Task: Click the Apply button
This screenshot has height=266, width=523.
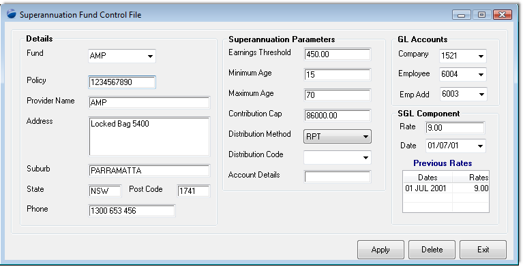Action: (x=380, y=250)
